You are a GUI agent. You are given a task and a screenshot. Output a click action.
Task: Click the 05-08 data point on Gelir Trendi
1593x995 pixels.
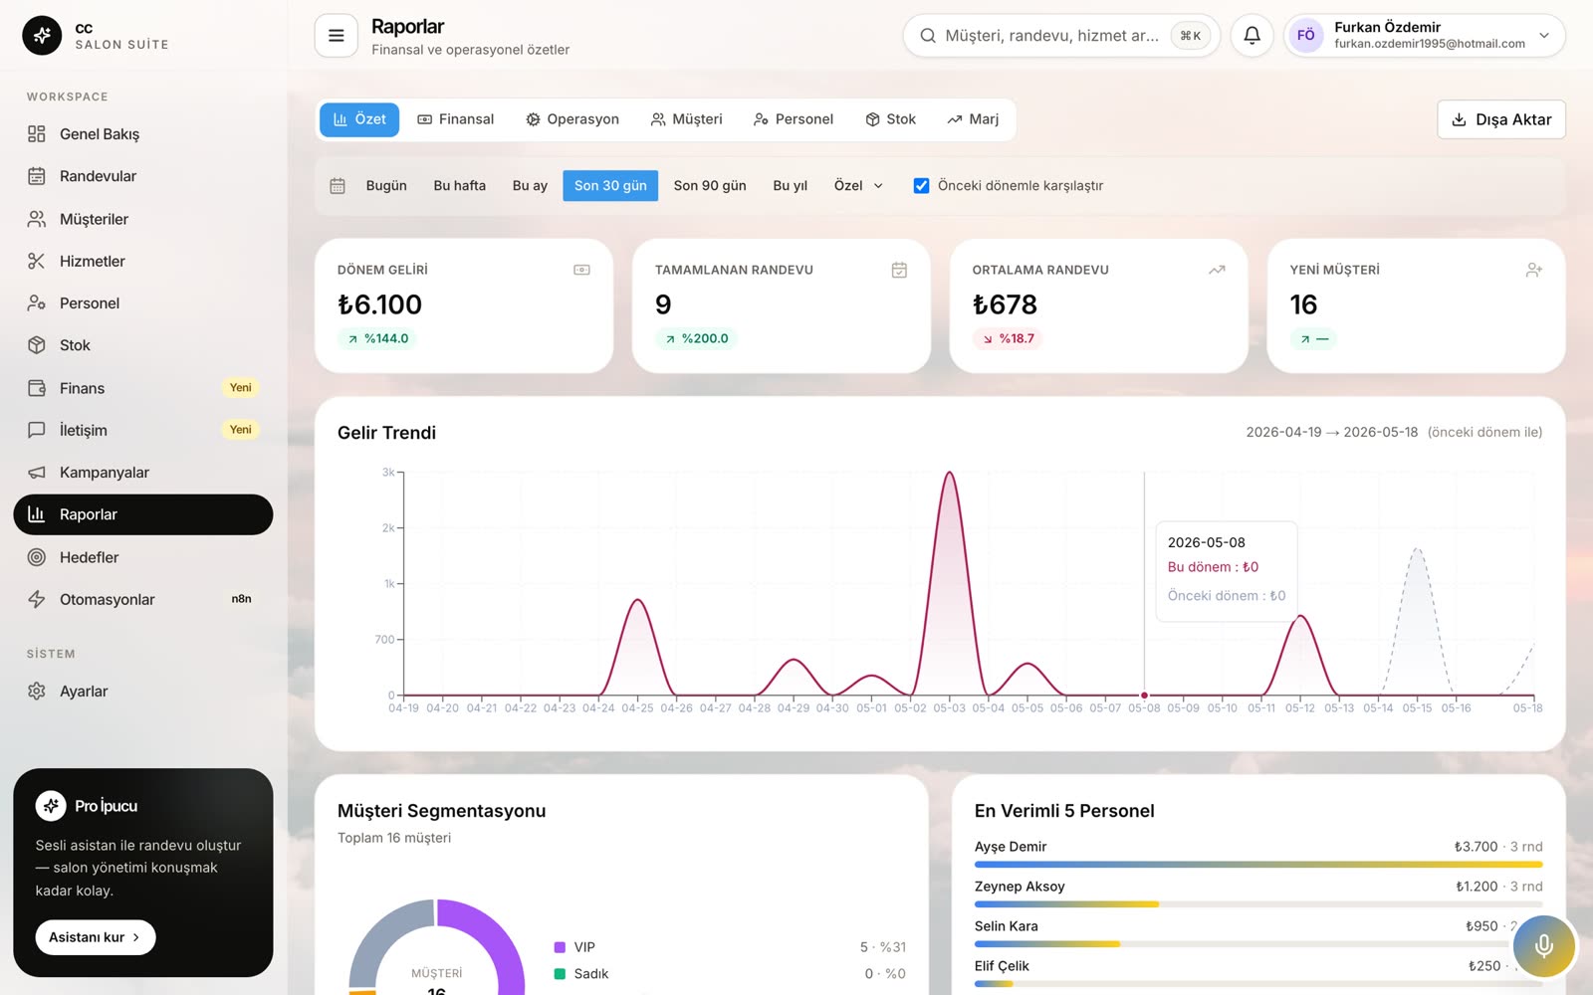(1144, 696)
